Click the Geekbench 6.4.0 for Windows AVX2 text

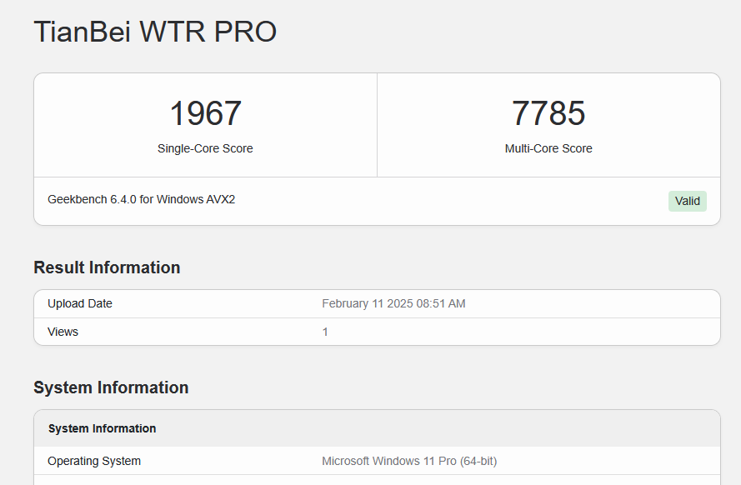142,199
